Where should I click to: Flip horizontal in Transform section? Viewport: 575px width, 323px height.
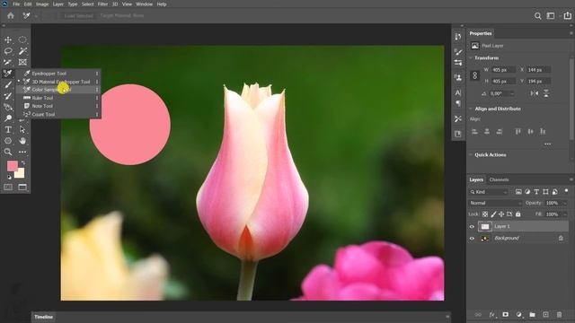tap(535, 93)
